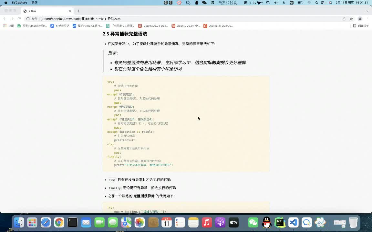Open Calendar showing 11 in the Dock
The width and height of the screenshot is (372, 232).
(167, 223)
